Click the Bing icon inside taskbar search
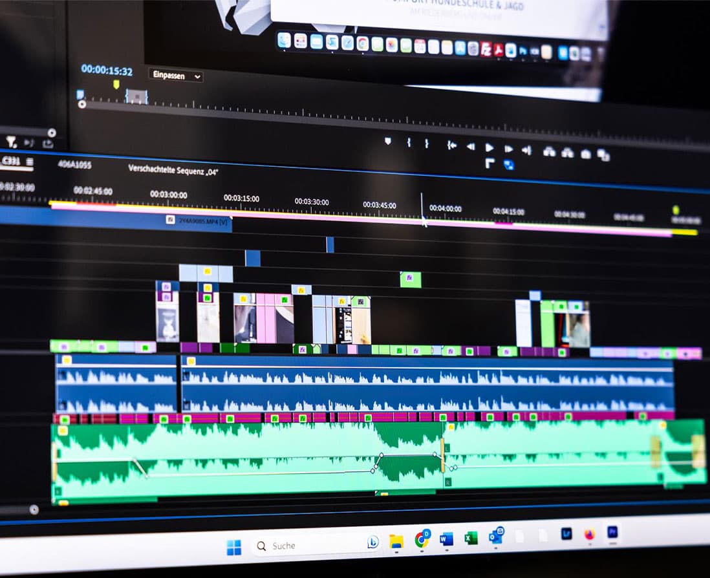The width and height of the screenshot is (710, 578). pyautogui.click(x=372, y=541)
